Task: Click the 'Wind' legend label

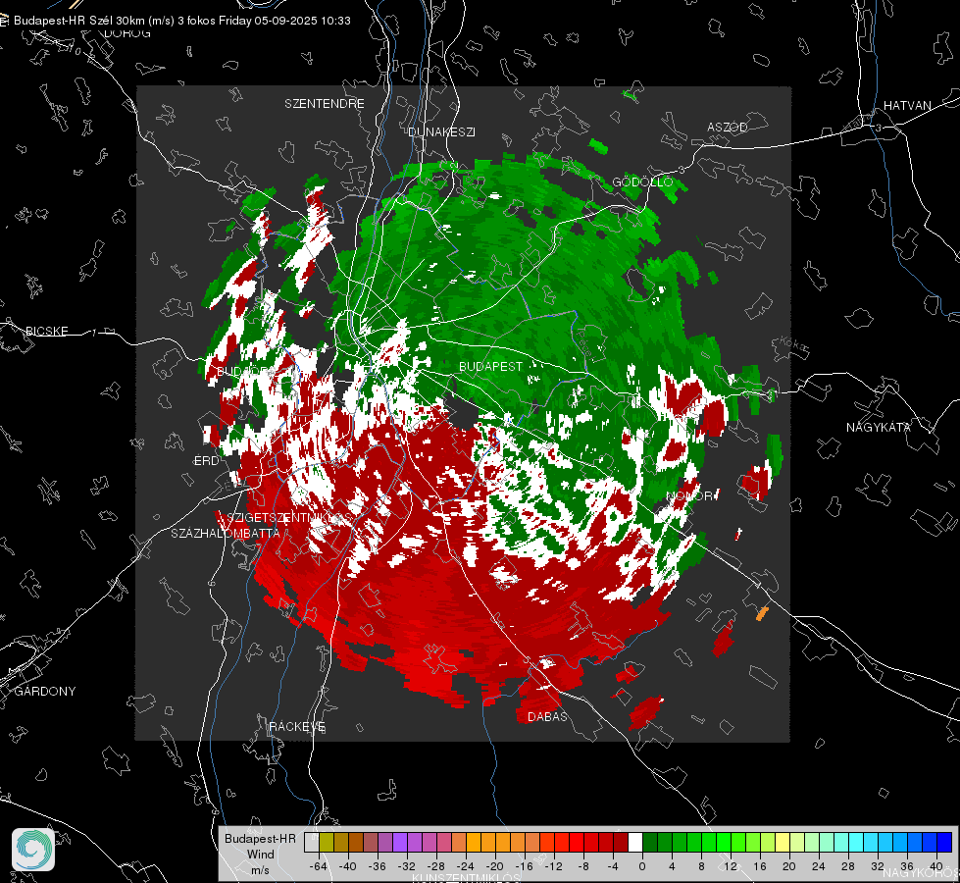Action: click(261, 855)
